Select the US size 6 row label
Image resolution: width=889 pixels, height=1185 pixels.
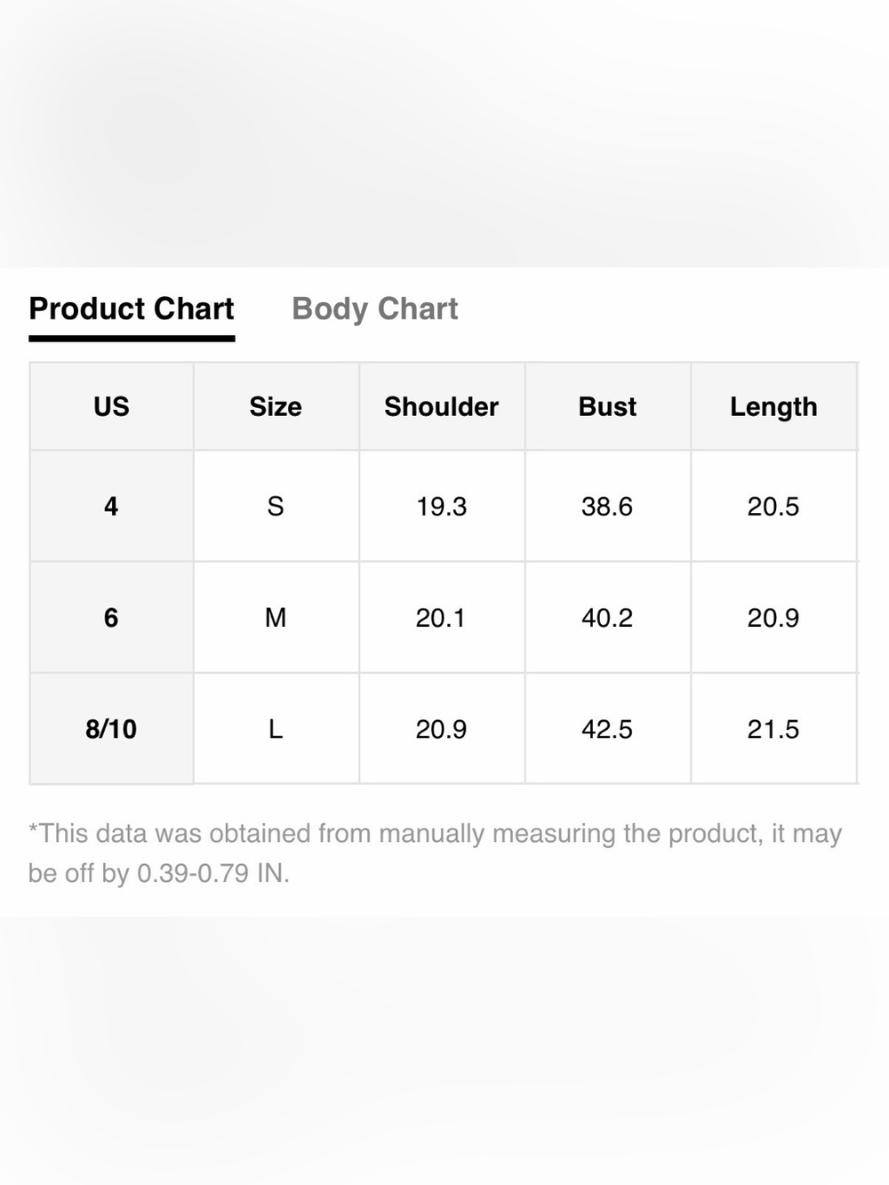point(111,617)
